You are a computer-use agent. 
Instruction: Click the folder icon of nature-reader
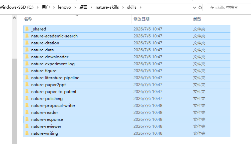pos(27,113)
